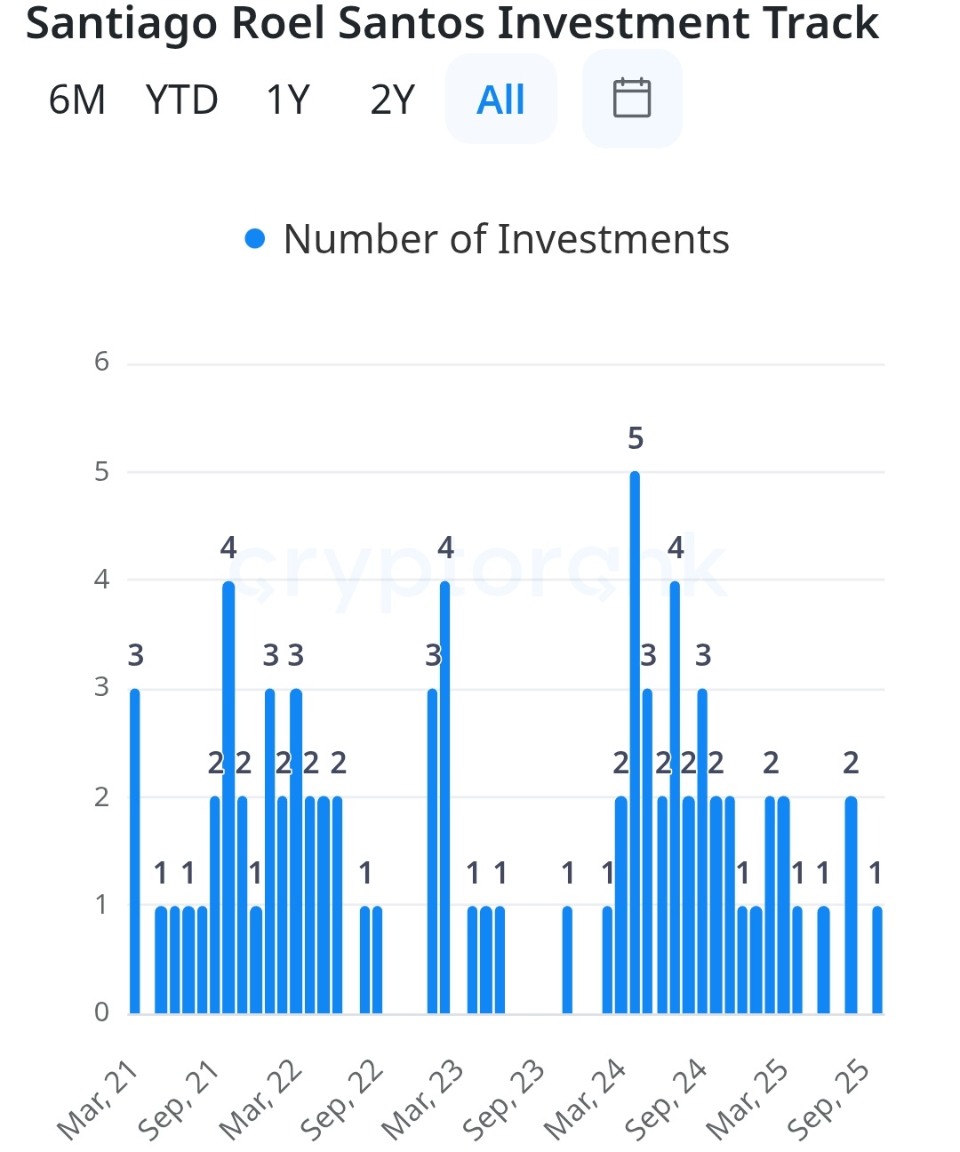The height and width of the screenshot is (1152, 960).
Task: Switch to the 6M time range
Action: coord(77,100)
